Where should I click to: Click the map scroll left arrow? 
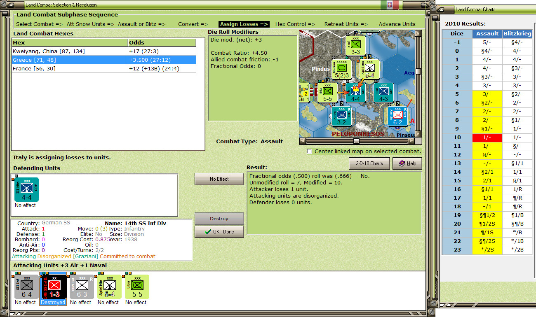303,141
